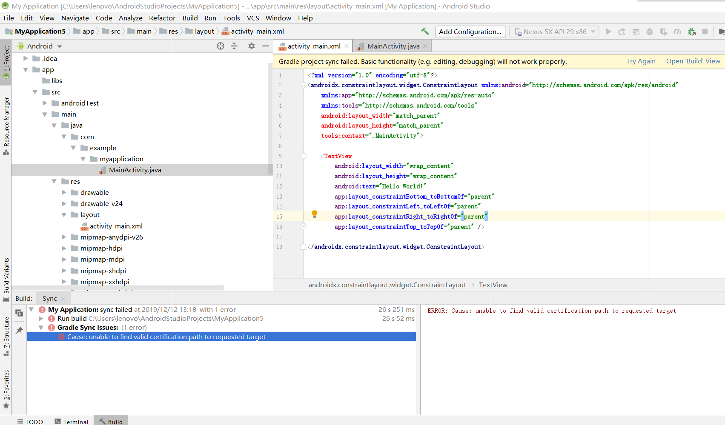Toggle the Resource Manager side panel
Screen dimensions: 725x425
click(x=6, y=126)
